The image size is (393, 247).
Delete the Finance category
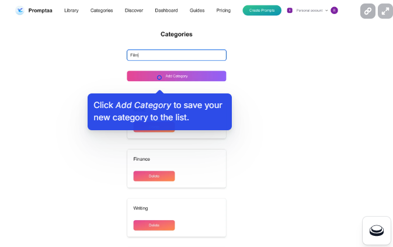coord(154,176)
